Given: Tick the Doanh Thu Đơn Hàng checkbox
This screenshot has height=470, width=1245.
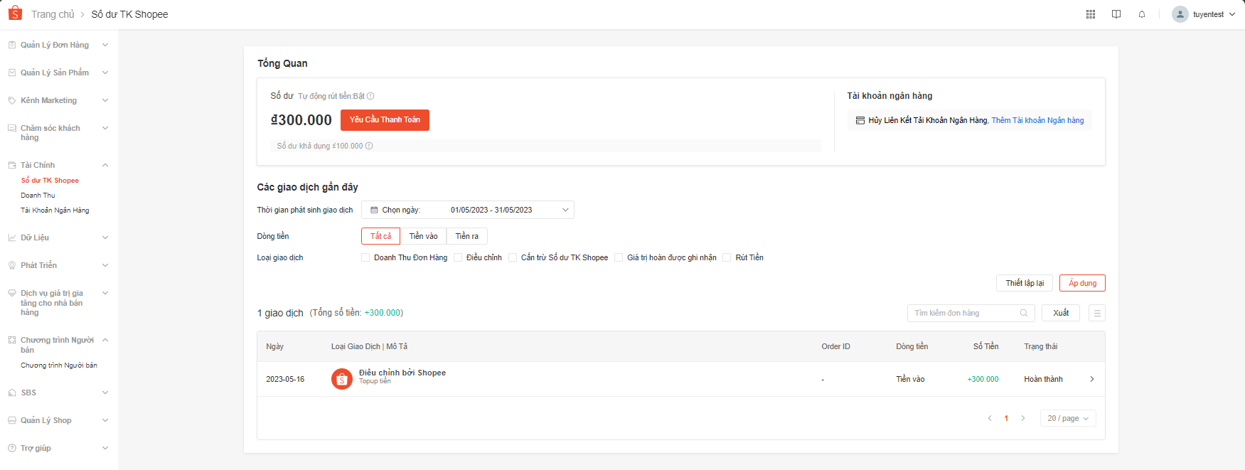Looking at the screenshot, I should [x=365, y=257].
